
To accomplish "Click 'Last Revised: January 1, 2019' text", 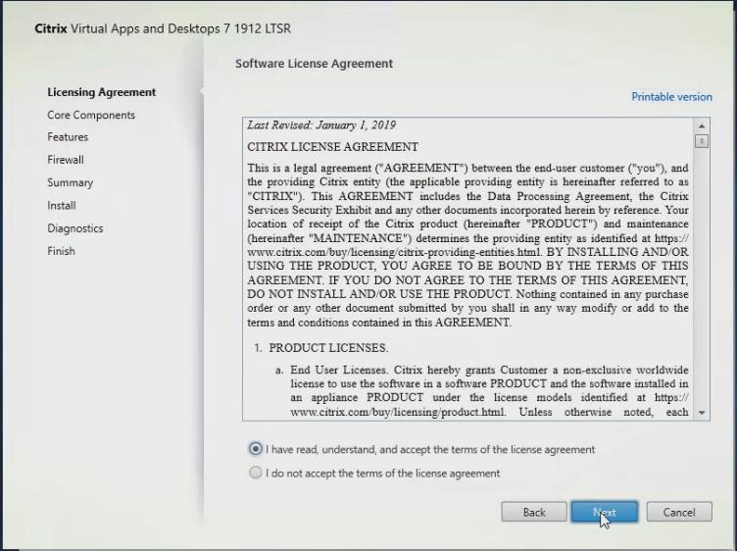I will pyautogui.click(x=321, y=125).
